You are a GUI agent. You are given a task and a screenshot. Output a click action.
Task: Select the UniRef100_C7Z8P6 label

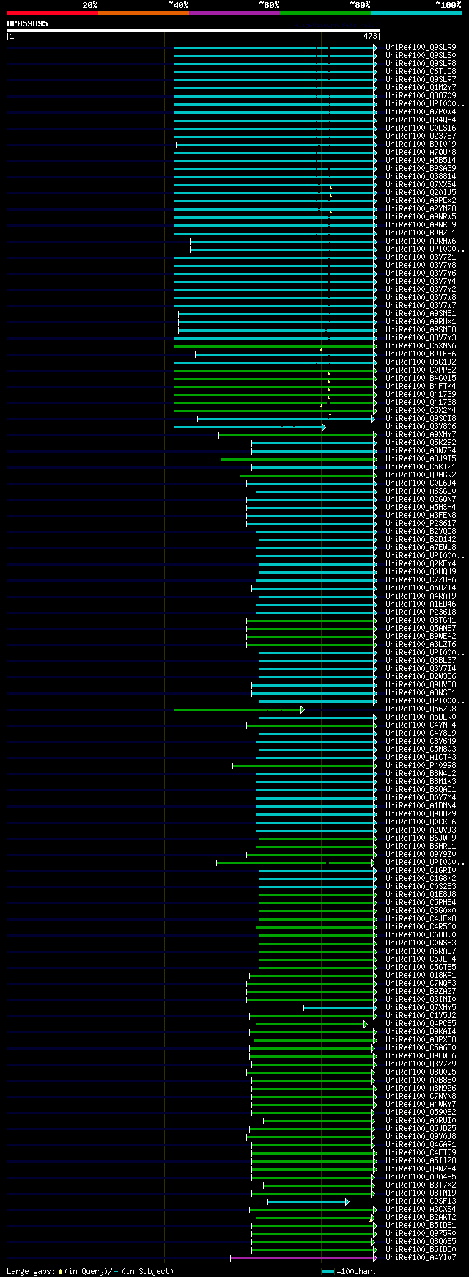(421, 579)
